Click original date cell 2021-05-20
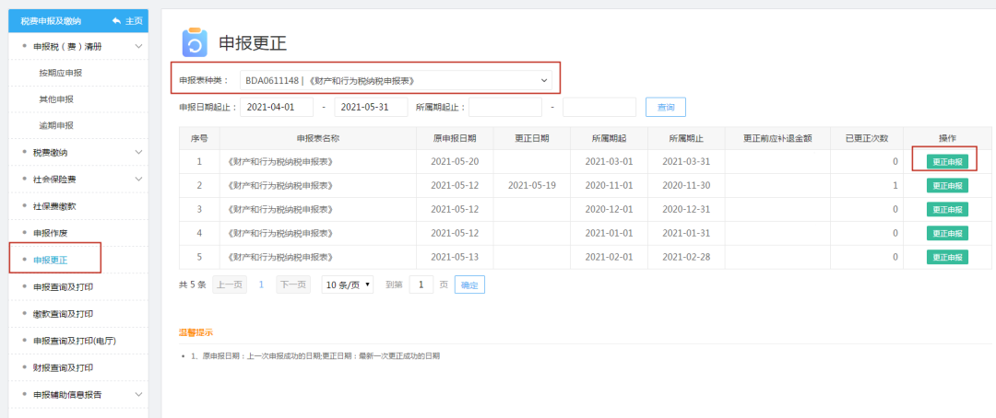This screenshot has height=418, width=996. pos(455,162)
